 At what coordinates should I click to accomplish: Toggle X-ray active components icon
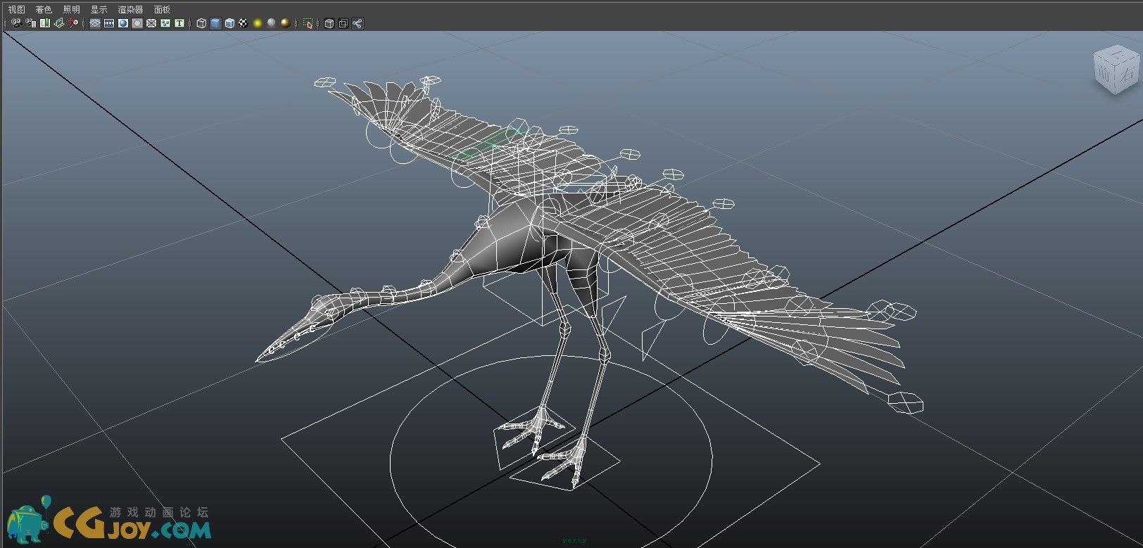tap(343, 23)
